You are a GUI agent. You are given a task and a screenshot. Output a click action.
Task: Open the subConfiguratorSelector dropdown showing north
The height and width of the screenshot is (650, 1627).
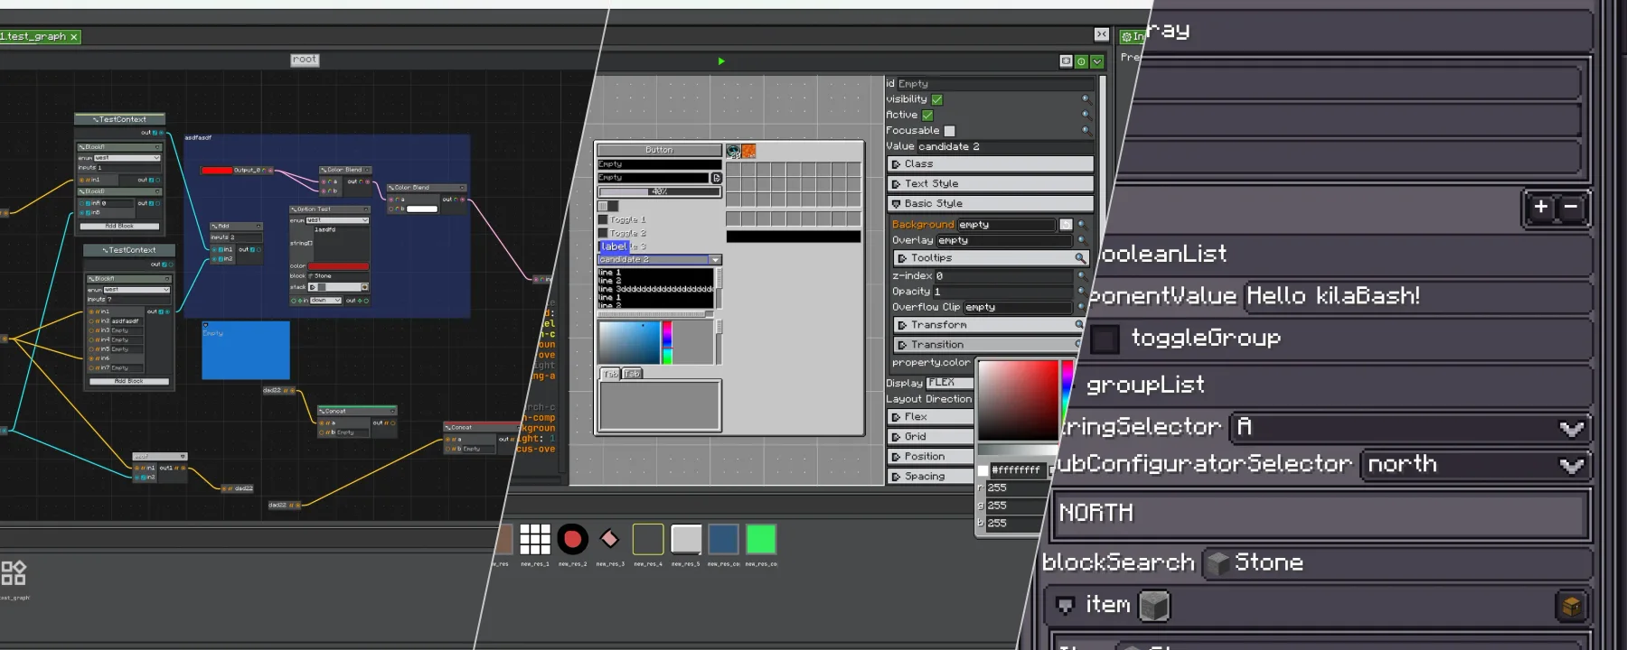coord(1473,464)
